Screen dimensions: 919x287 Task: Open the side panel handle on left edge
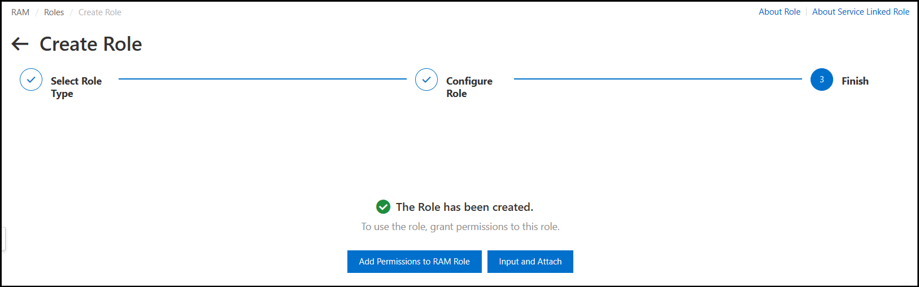click(x=3, y=239)
